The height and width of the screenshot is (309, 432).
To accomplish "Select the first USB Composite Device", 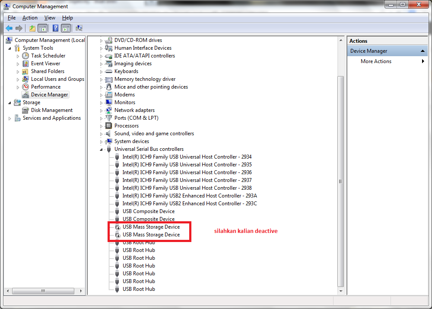I will tap(149, 211).
